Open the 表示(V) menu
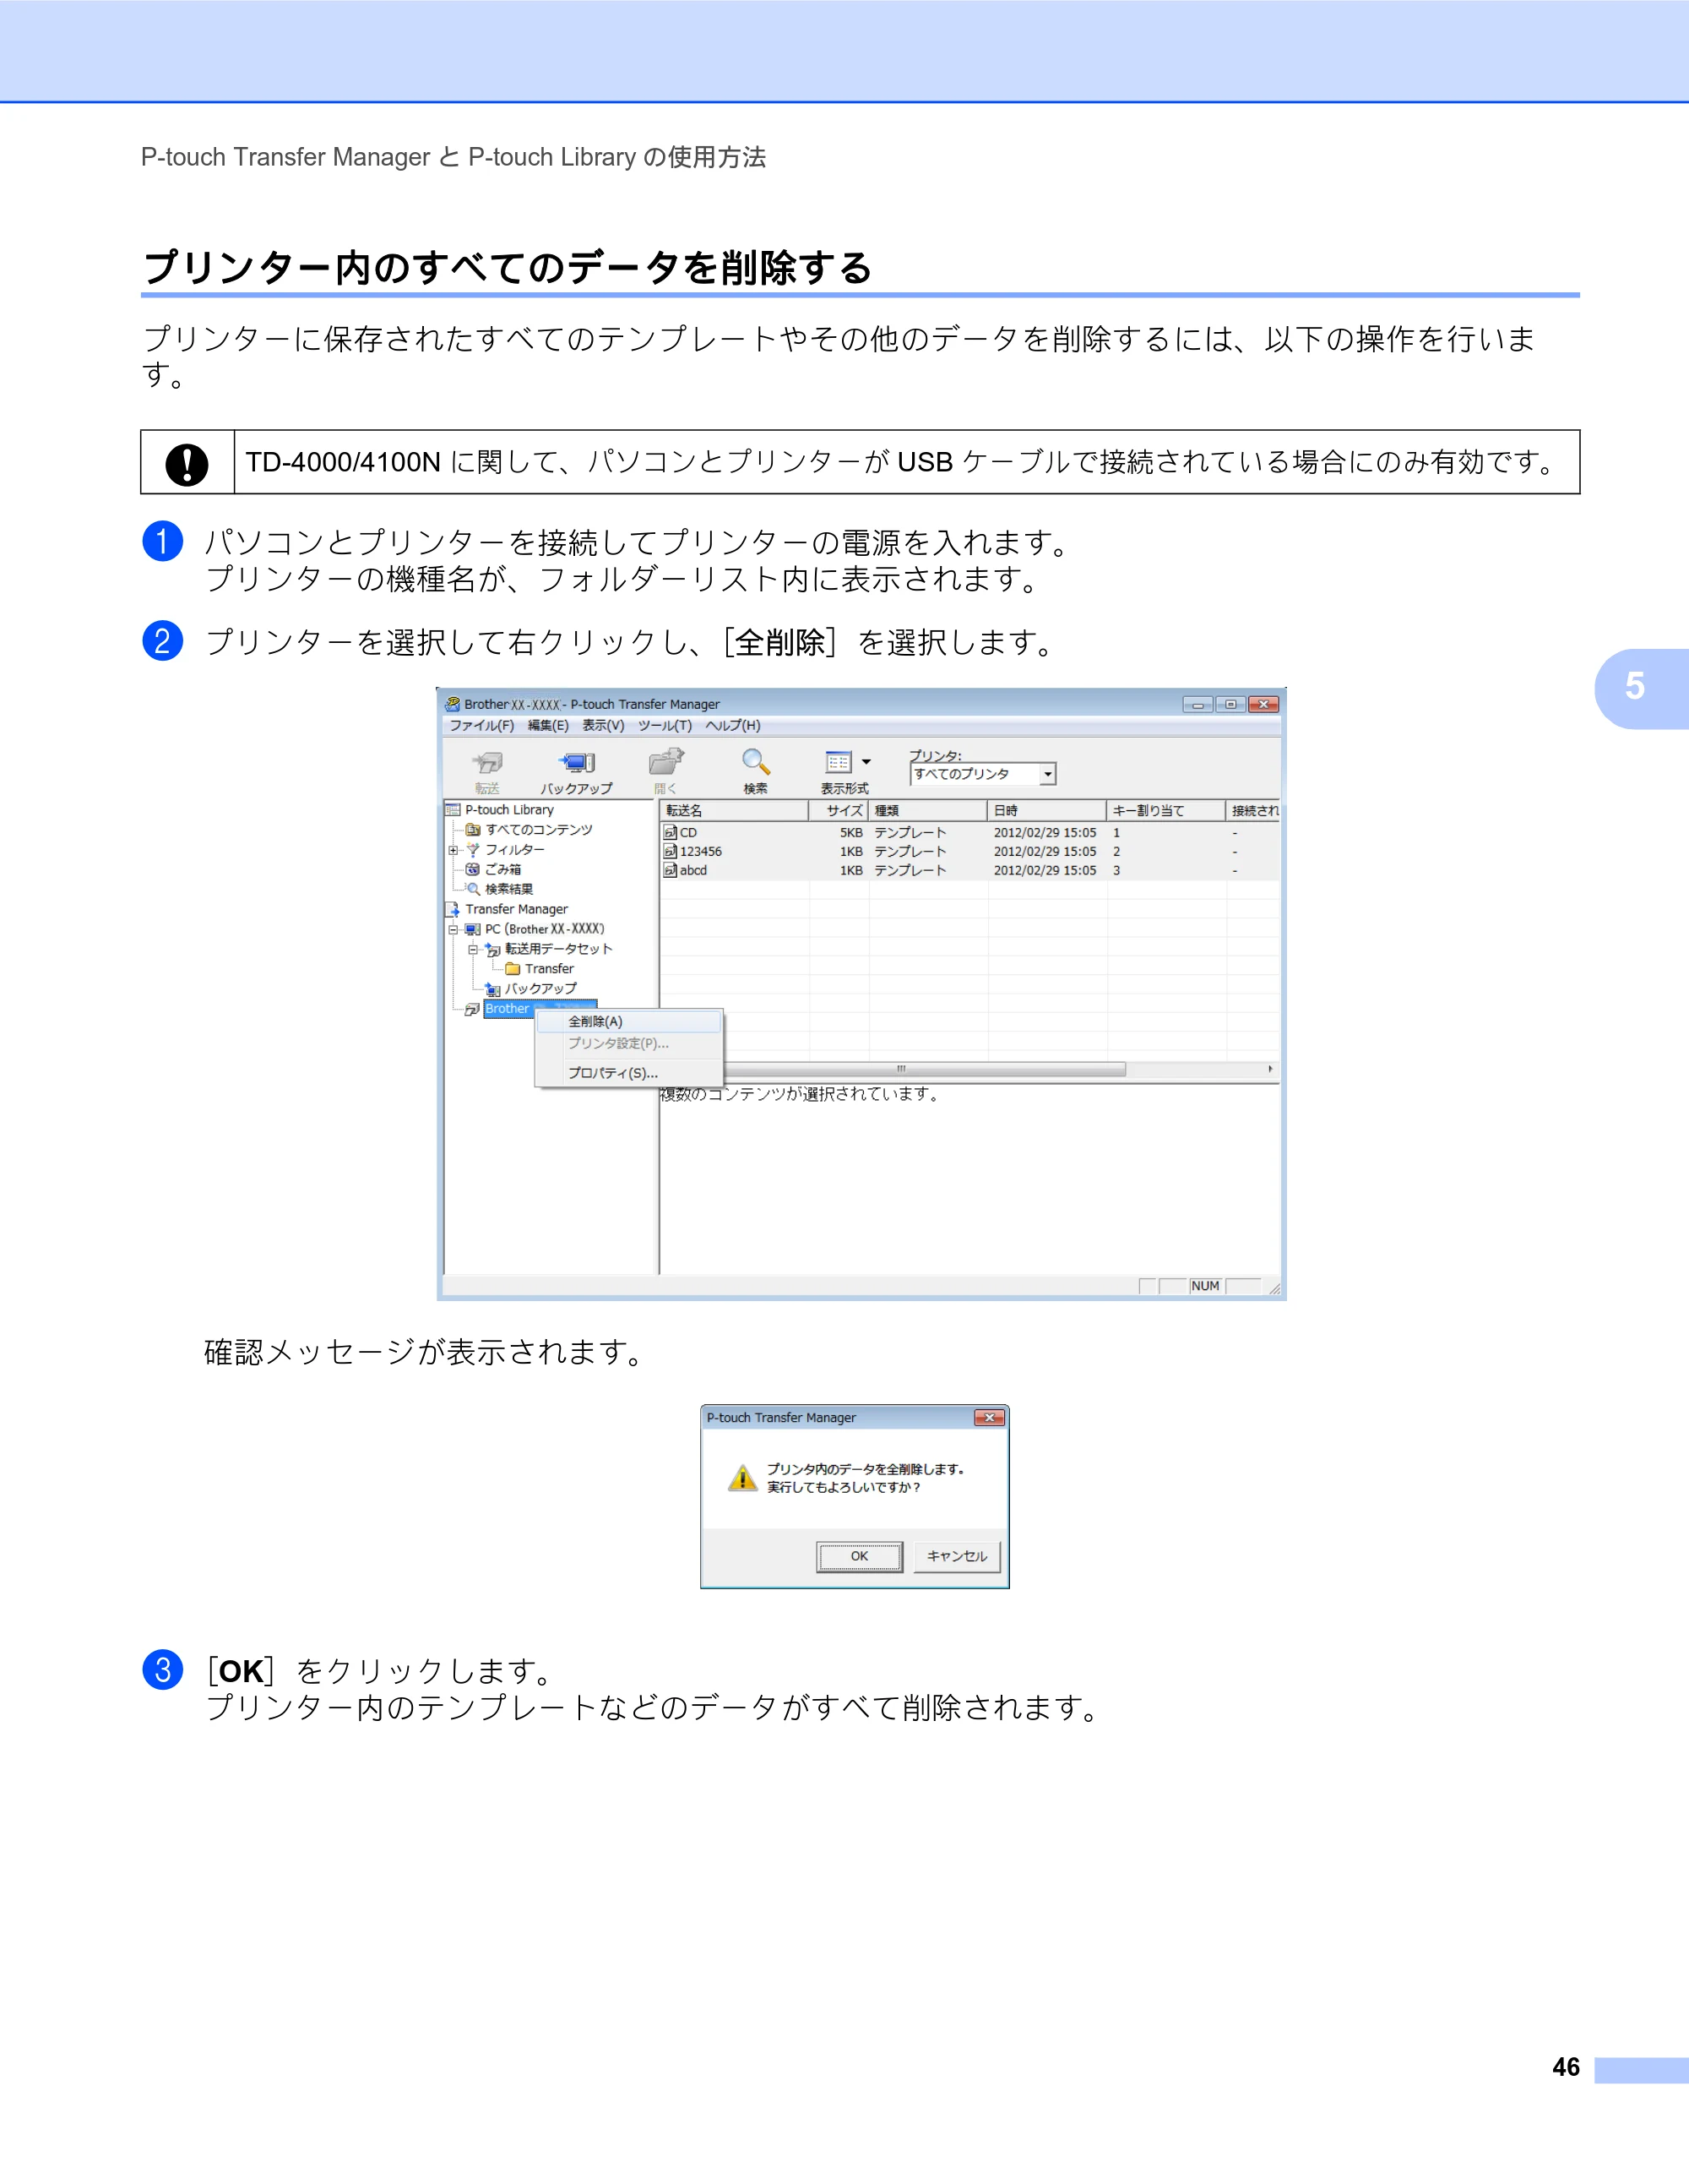 [603, 726]
